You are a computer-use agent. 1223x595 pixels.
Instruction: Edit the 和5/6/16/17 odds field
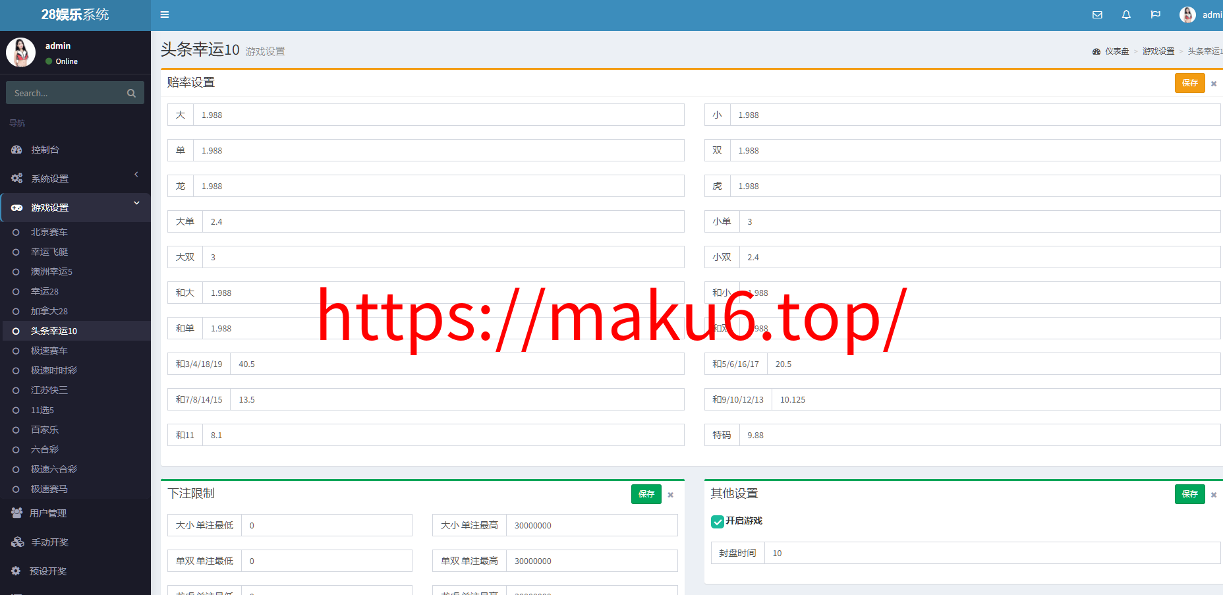pos(994,364)
